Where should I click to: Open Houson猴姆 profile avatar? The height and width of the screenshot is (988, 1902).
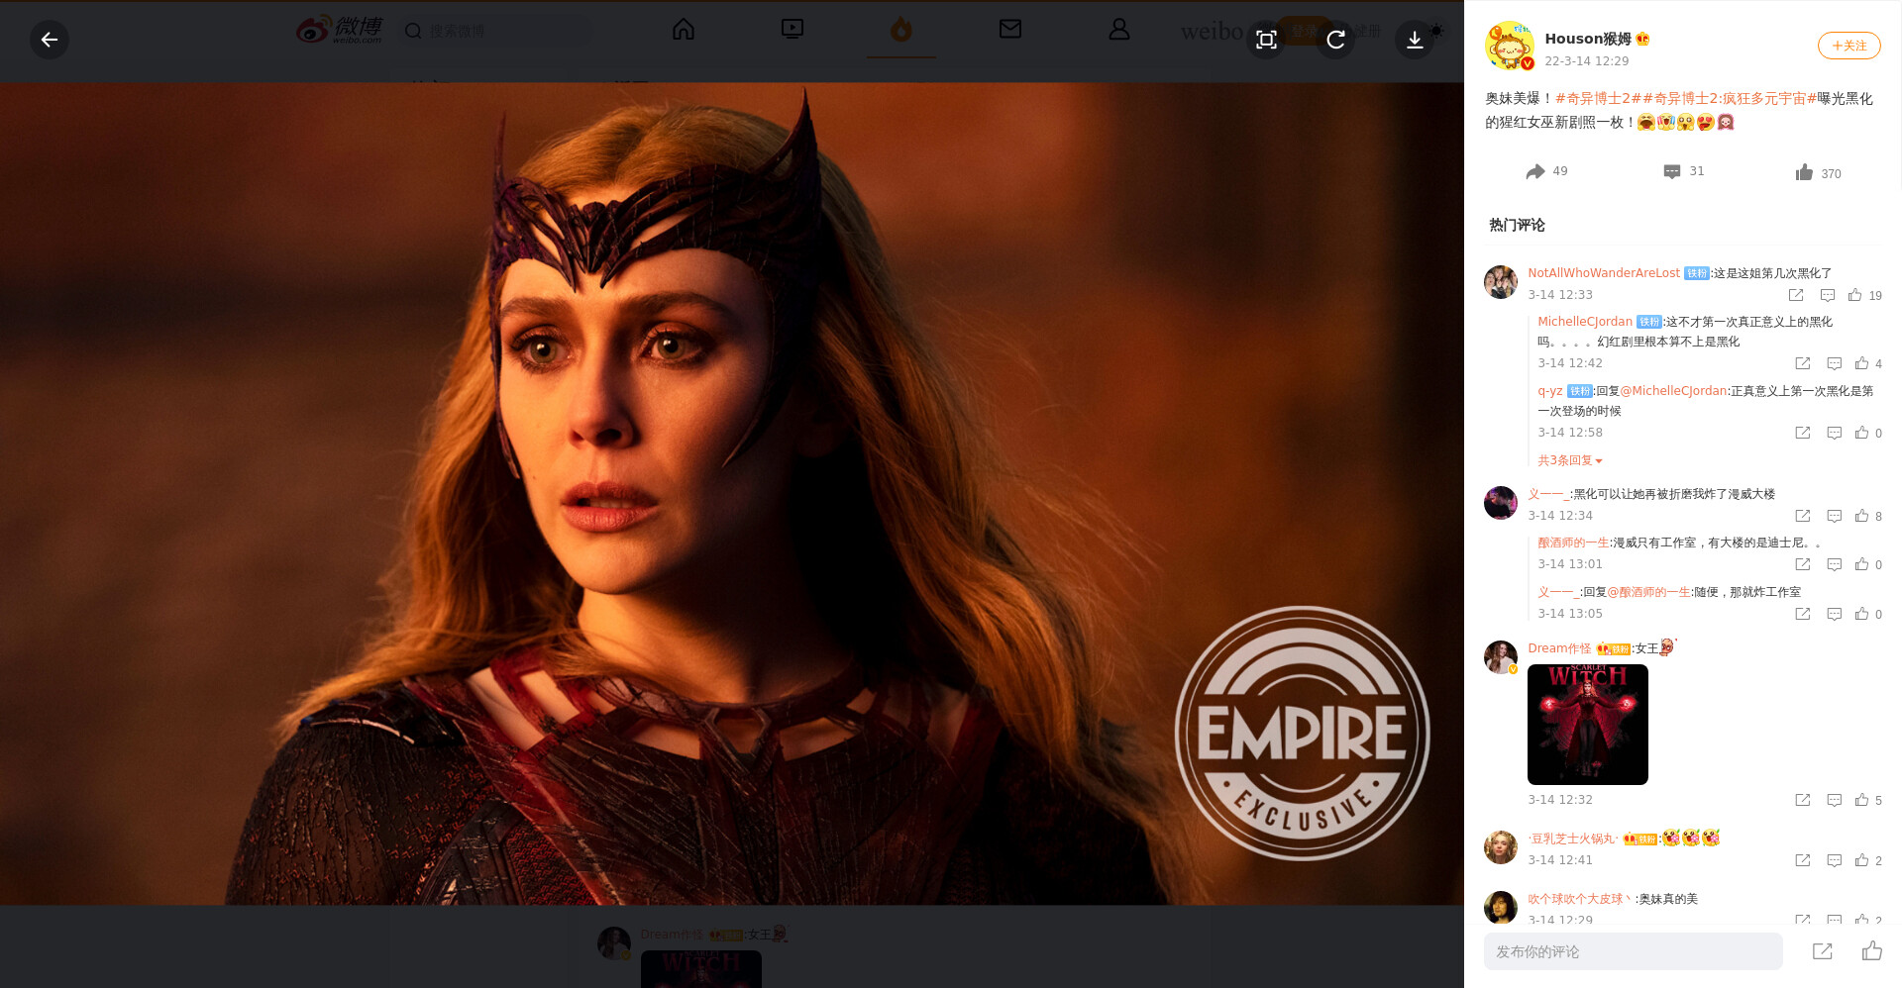(x=1510, y=46)
